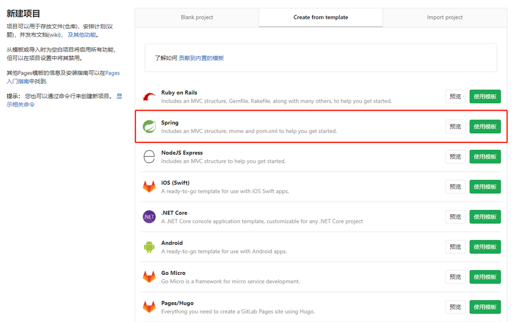Use the .NET Core template

(485, 216)
